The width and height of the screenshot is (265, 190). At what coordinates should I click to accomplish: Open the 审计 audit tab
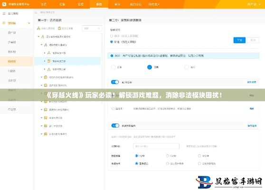pyautogui.click(x=117, y=4)
